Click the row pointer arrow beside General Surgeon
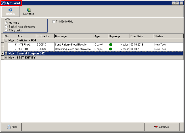This screenshot has height=133, width=185. (x=2, y=54)
